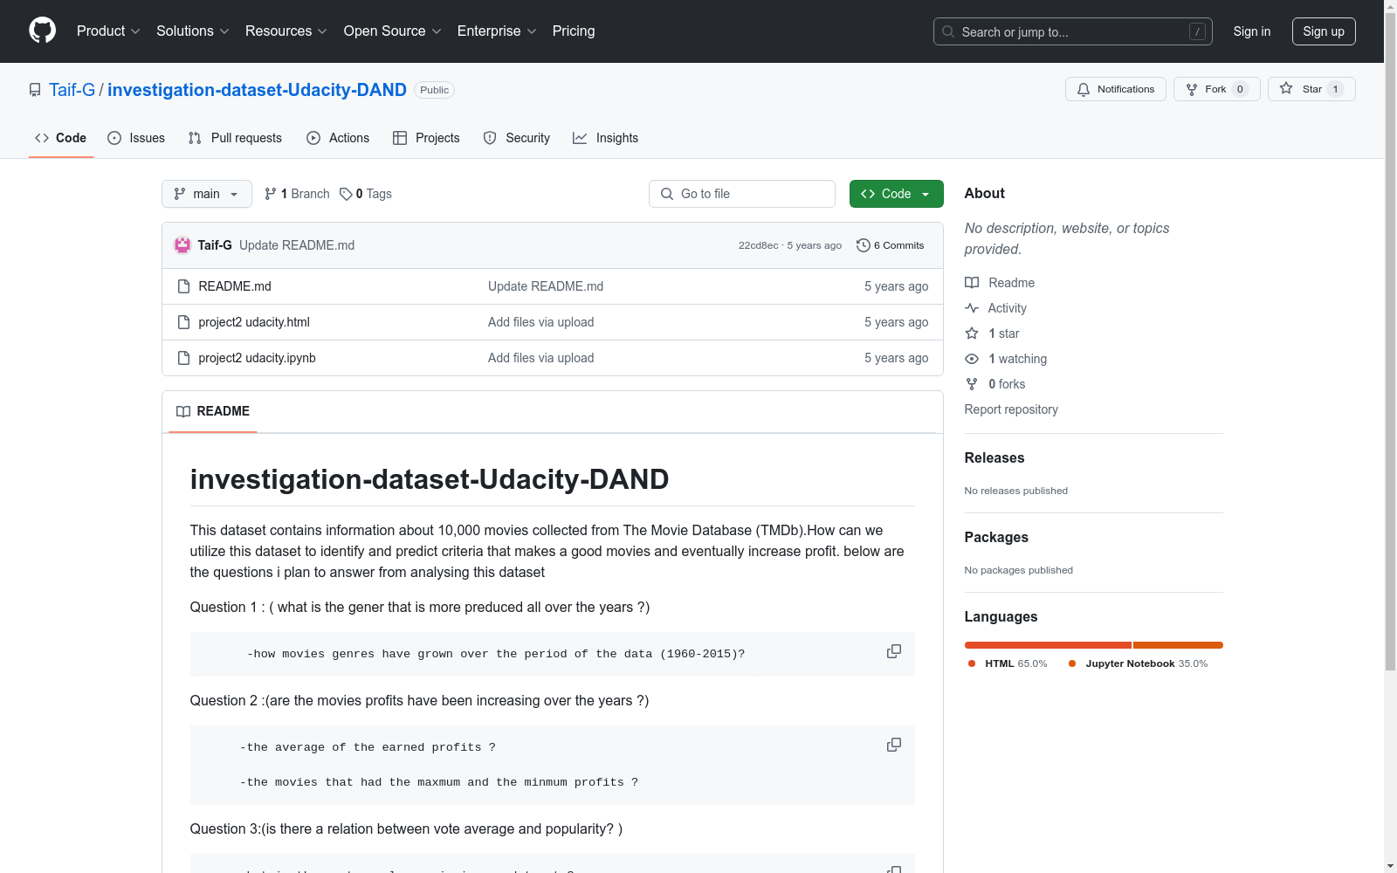Open the Insights tab

pos(605,138)
